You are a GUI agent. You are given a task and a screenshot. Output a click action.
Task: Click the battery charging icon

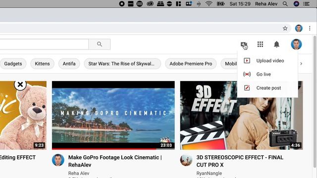[x=220, y=4]
